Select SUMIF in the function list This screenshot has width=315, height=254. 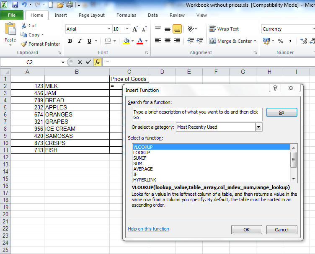139,158
